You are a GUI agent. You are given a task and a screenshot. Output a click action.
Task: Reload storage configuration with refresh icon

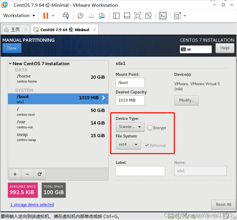tap(40, 174)
